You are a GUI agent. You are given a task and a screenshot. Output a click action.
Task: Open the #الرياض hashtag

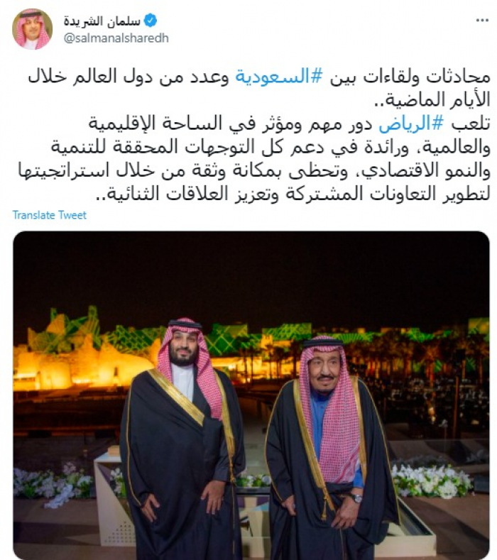(x=411, y=124)
